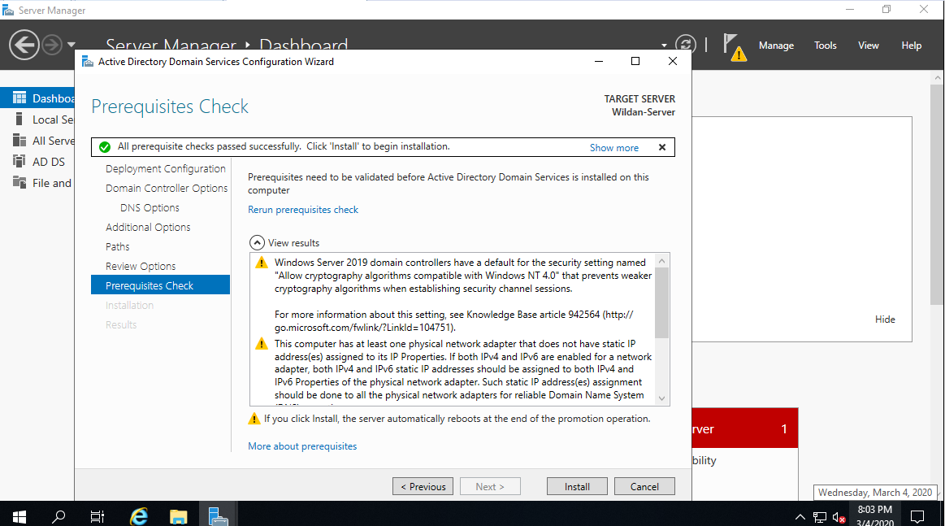Viewport: 945px width, 526px height.
Task: Open the Tools menu
Action: (x=825, y=46)
